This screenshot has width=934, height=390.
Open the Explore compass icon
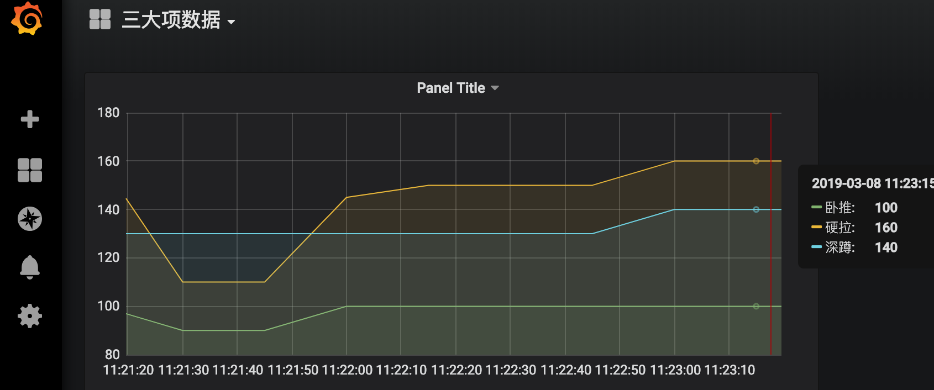tap(30, 219)
